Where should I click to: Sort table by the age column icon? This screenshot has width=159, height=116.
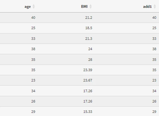tap(34, 7)
